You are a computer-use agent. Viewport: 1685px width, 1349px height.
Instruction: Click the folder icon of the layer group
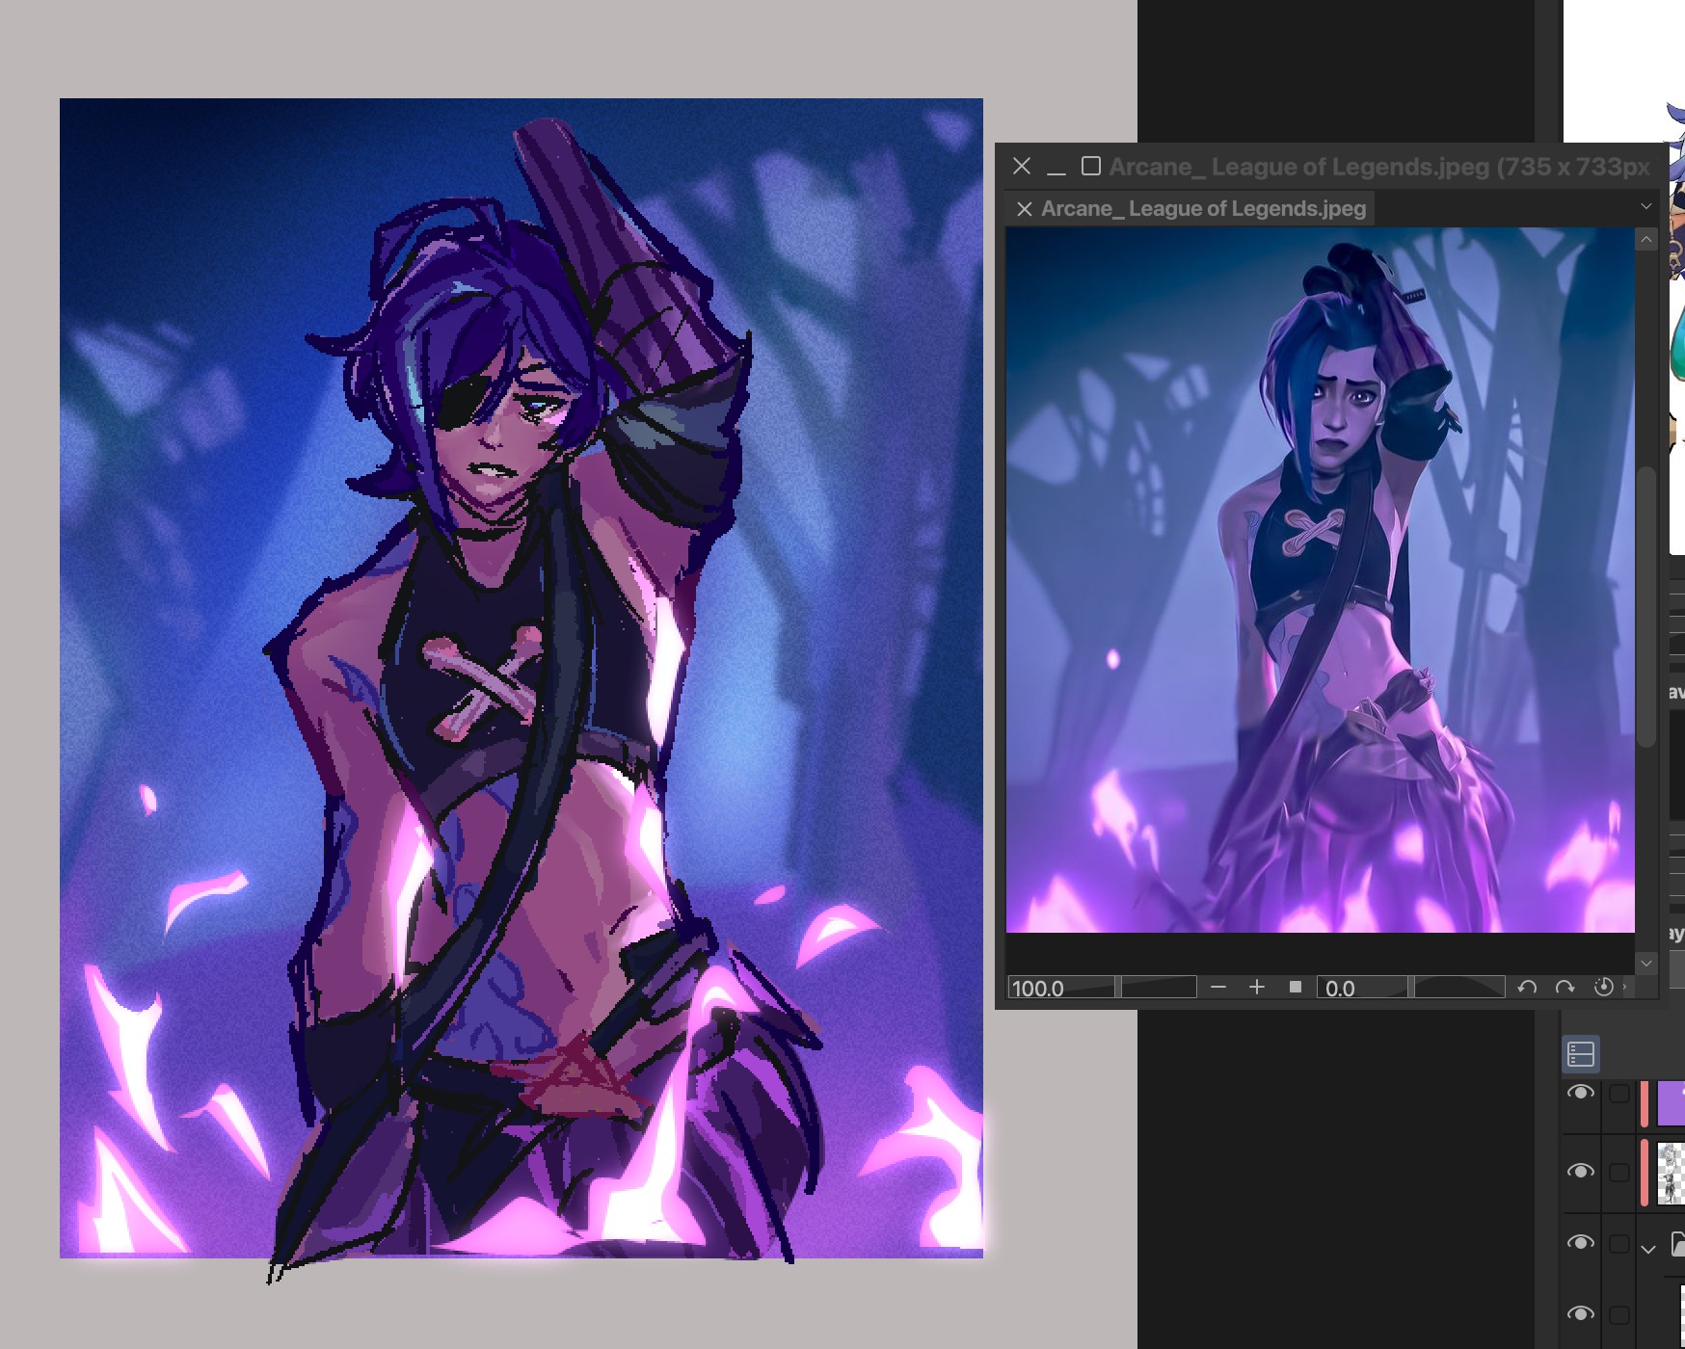1676,1245
